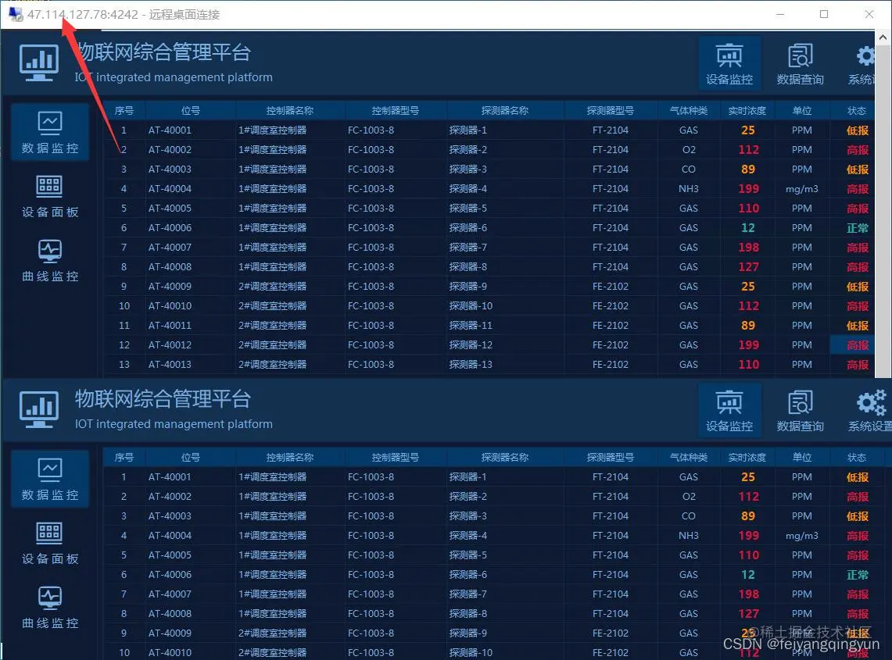Viewport: 892px width, 660px height.
Task: Select the Curve Monitoring icon in lower sidebar
Action: tap(49, 607)
